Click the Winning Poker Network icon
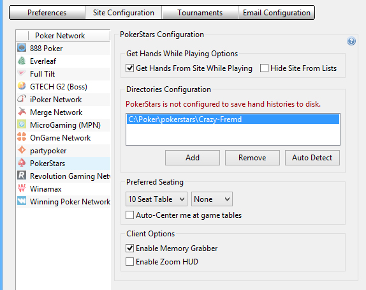The height and width of the screenshot is (290, 366). [x=22, y=201]
